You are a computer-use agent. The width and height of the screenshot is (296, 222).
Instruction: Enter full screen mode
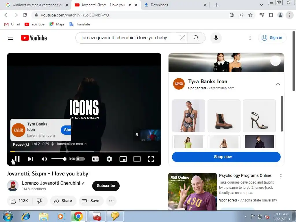coord(151,159)
